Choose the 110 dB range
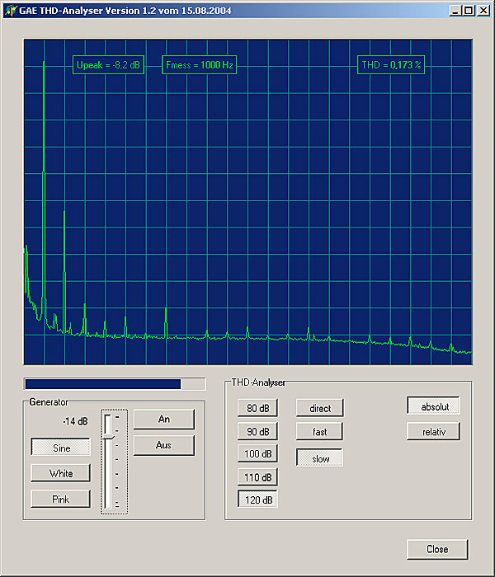 (x=257, y=476)
